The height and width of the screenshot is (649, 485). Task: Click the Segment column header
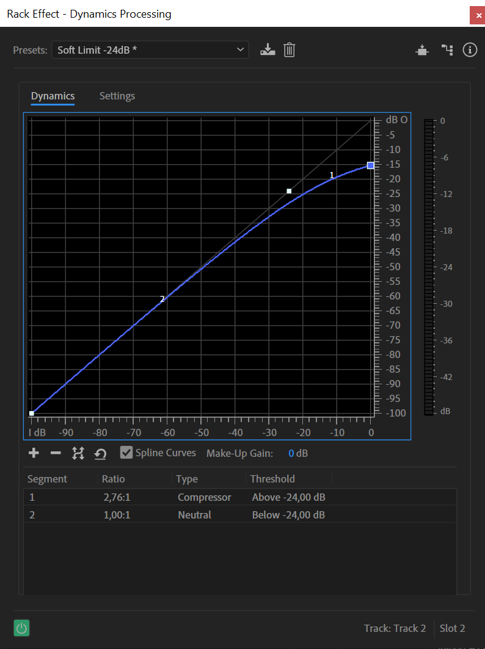point(47,479)
